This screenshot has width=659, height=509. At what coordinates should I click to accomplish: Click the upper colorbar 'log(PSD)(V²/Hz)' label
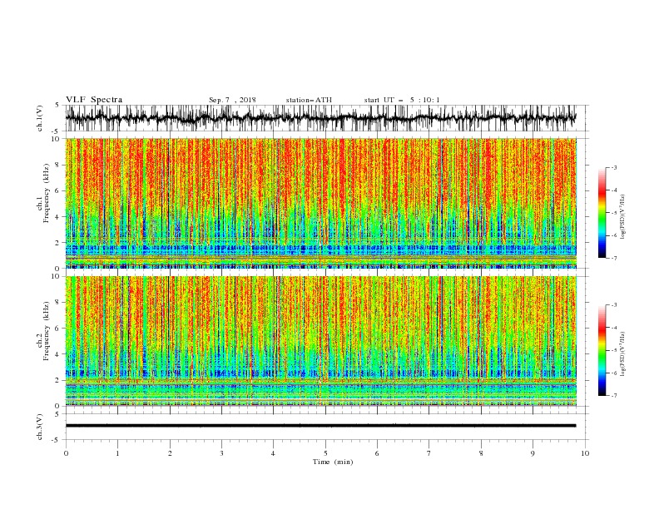[x=622, y=217]
